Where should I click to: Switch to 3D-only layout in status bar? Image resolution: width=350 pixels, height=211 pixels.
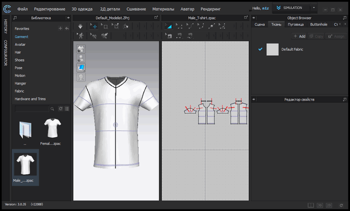click(319, 205)
